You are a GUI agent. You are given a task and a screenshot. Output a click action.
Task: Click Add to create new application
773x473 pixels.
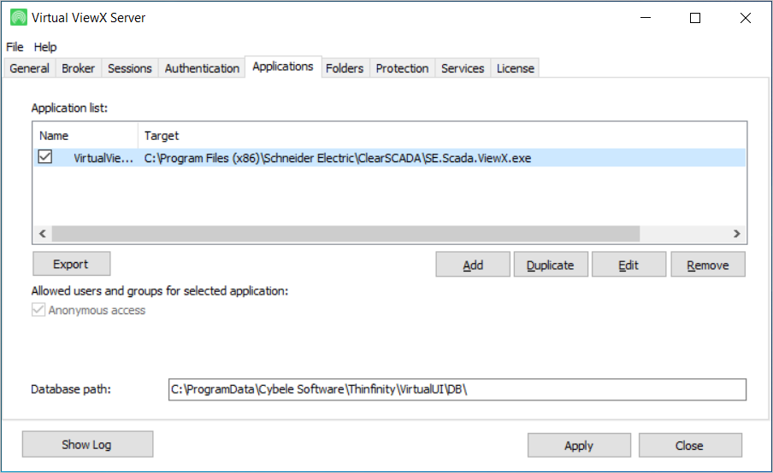[x=473, y=265]
